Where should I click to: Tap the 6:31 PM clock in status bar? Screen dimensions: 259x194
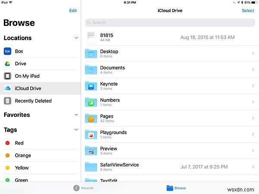tap(130, 3)
